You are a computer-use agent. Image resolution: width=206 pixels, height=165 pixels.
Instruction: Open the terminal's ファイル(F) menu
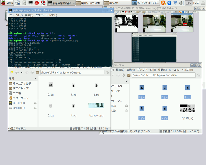[14, 15]
